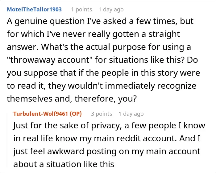This screenshot has height=173, width=216.
Task: Click the final line "themselves and, therefore, you?"
Action: (72, 99)
